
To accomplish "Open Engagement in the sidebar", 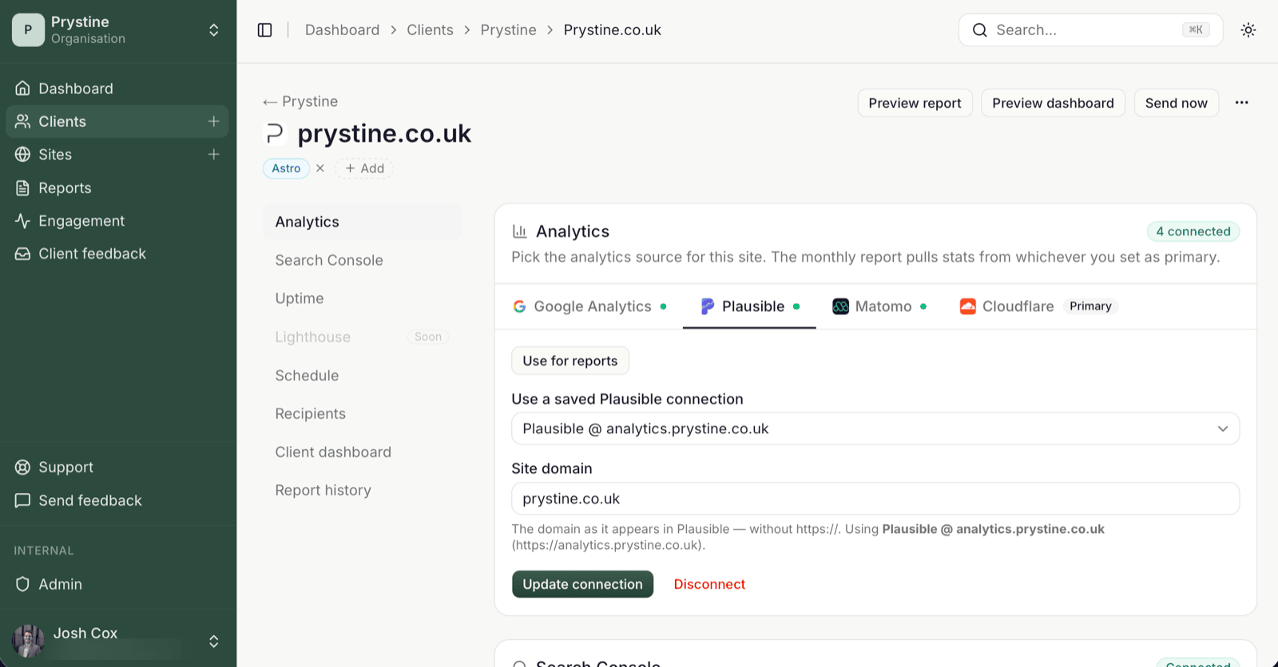I will click(x=117, y=220).
